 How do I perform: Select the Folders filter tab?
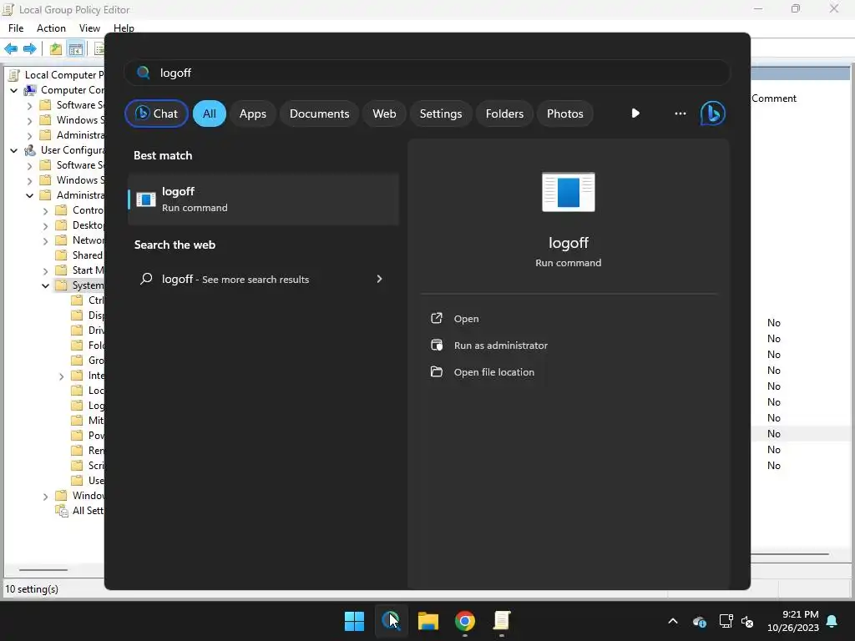[x=504, y=114]
